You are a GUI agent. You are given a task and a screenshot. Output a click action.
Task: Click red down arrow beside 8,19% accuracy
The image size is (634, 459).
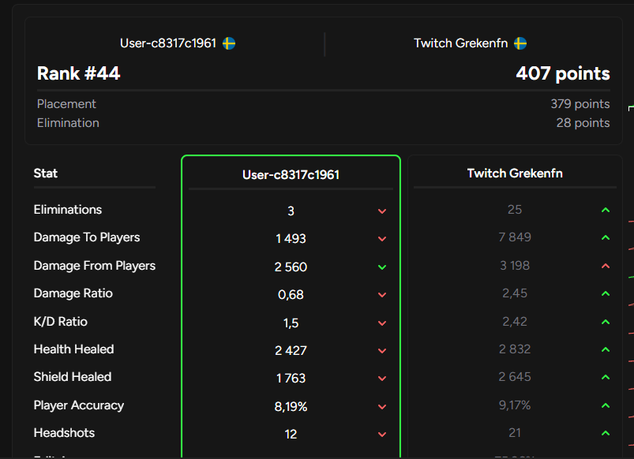click(x=382, y=407)
